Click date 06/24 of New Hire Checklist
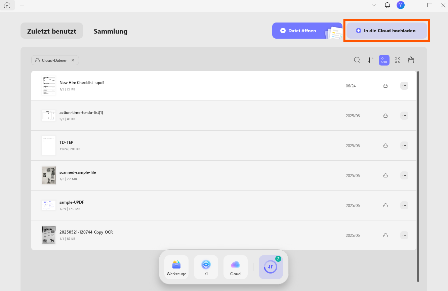Screen dimensions: 448x291 click(x=351, y=86)
